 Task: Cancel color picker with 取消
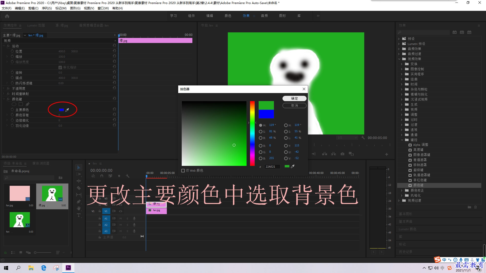point(294,105)
